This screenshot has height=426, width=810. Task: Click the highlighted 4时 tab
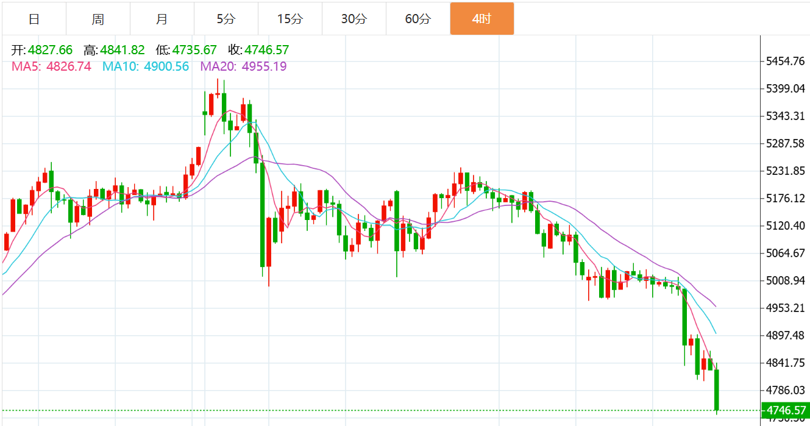pos(481,19)
